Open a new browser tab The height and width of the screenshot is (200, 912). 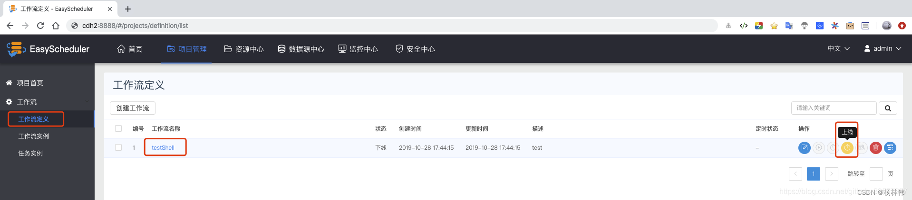(x=128, y=9)
